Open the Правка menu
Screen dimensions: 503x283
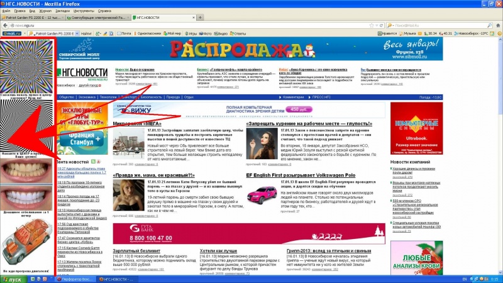coord(19,11)
